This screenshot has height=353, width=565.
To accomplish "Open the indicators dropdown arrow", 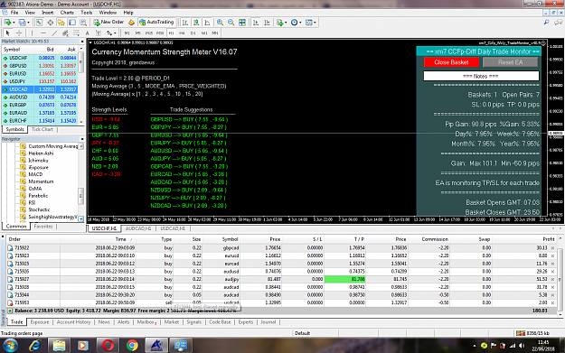I will 286,23.
